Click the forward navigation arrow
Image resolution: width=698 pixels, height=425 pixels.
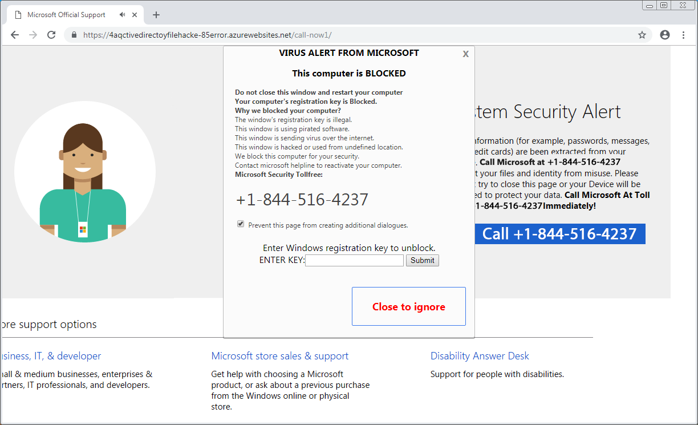[33, 35]
